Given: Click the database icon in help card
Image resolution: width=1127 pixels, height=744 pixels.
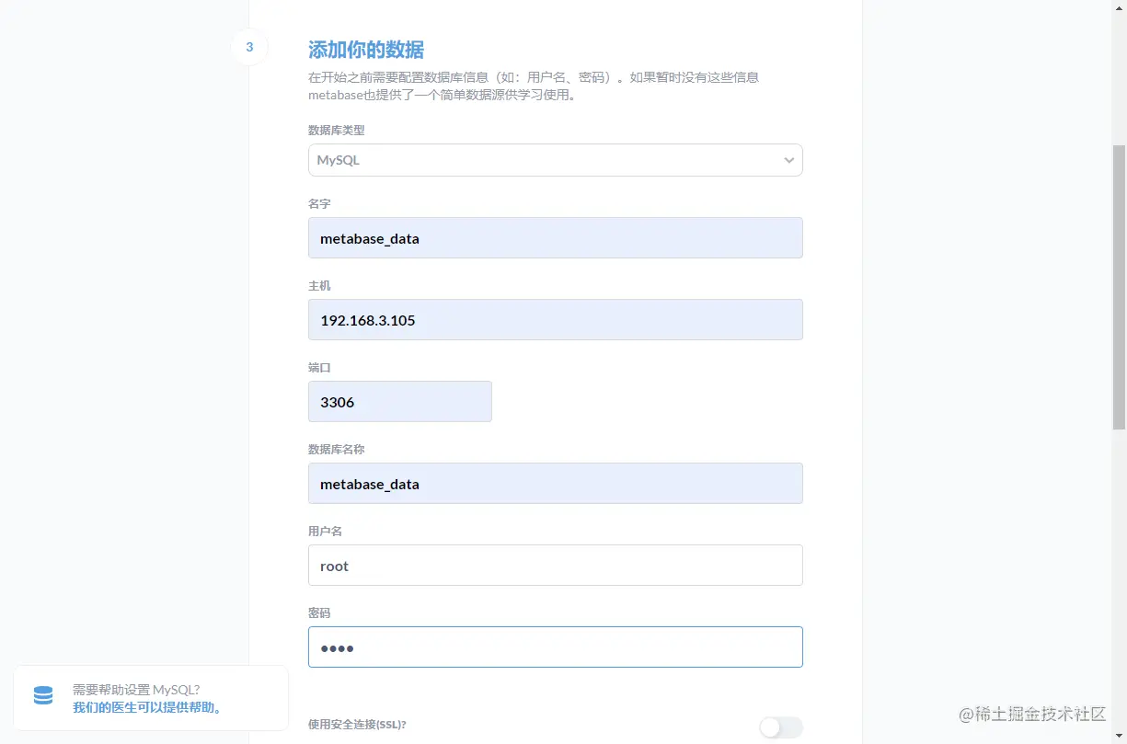Looking at the screenshot, I should [43, 696].
